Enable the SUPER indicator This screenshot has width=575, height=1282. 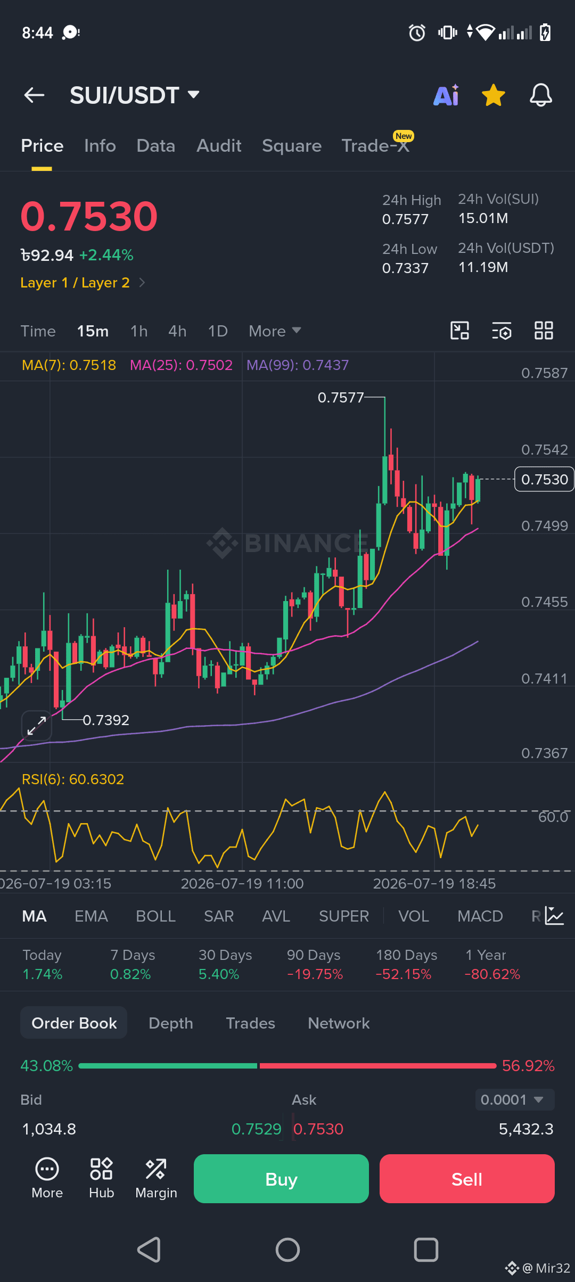tap(344, 916)
